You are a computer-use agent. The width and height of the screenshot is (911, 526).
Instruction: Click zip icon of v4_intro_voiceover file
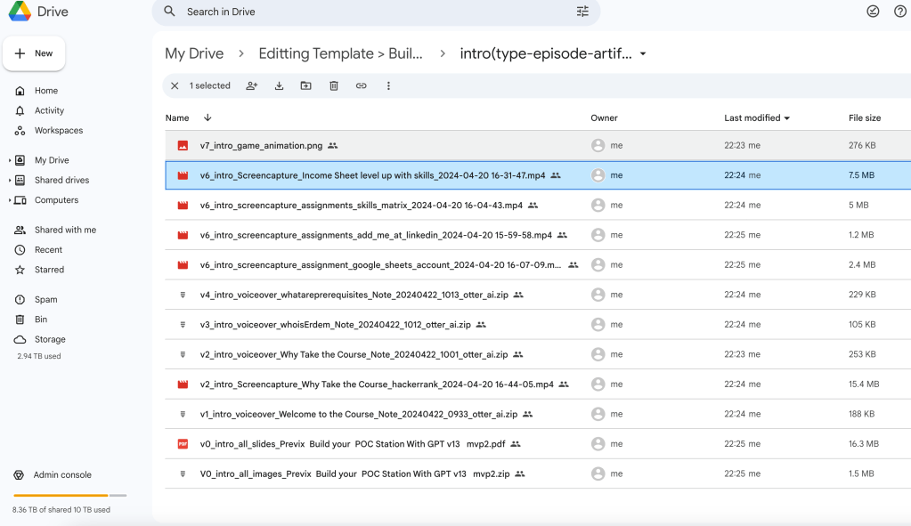[183, 295]
